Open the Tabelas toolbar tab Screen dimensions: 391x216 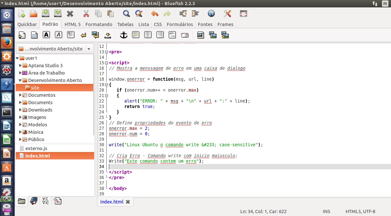(125, 24)
